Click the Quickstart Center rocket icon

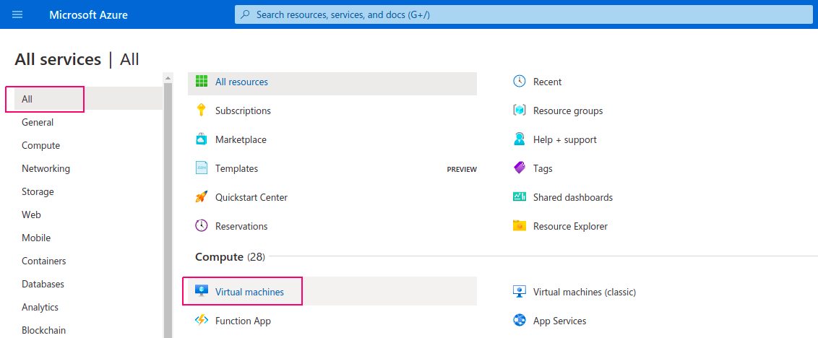(x=202, y=197)
